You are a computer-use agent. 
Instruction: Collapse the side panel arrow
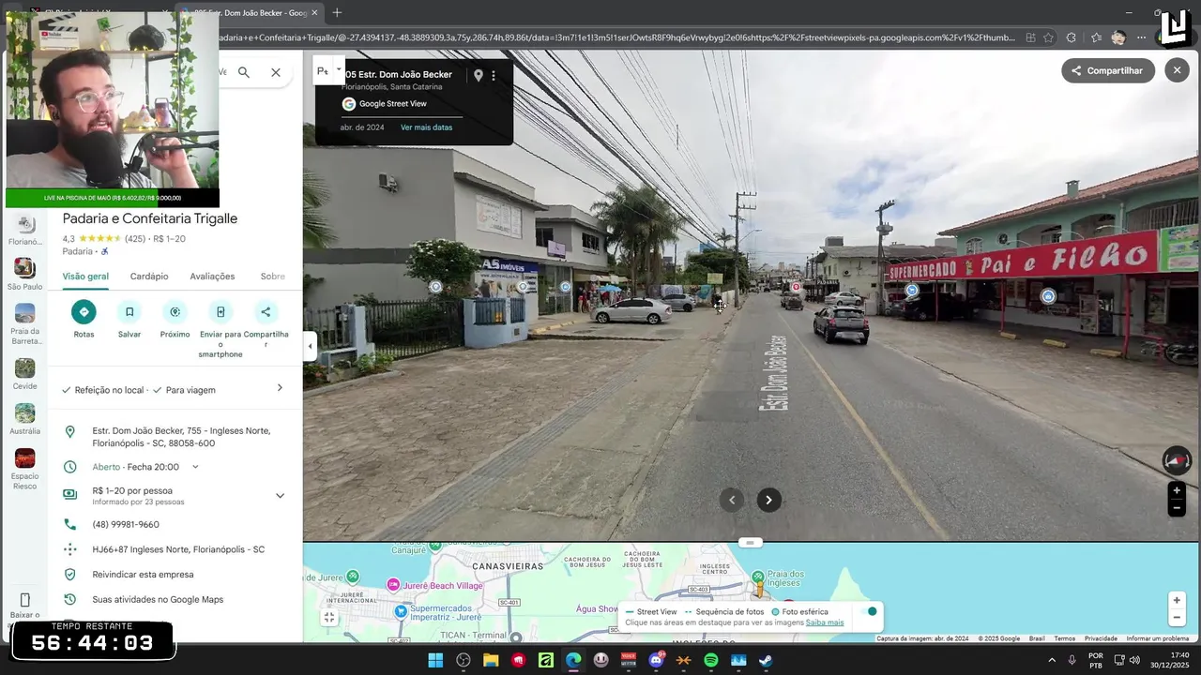pyautogui.click(x=310, y=346)
